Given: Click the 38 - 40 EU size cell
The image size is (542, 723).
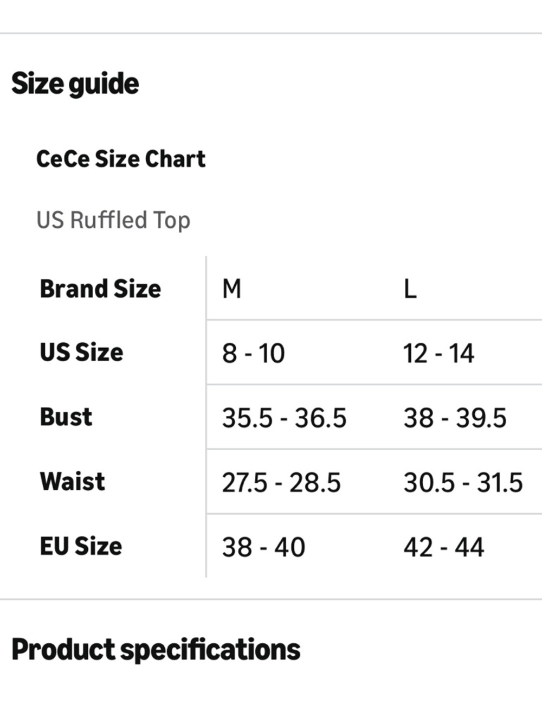Looking at the screenshot, I should 263,547.
